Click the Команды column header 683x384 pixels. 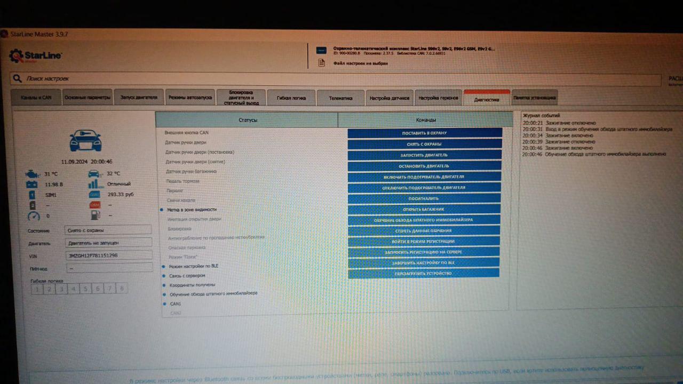tap(426, 120)
